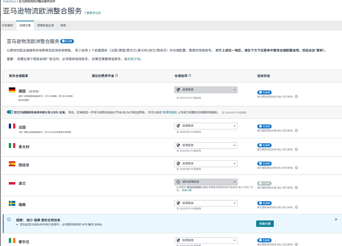The image size is (342, 246).
Task: Open 德国 启用投放 storage dropdown
Action: (x=206, y=90)
